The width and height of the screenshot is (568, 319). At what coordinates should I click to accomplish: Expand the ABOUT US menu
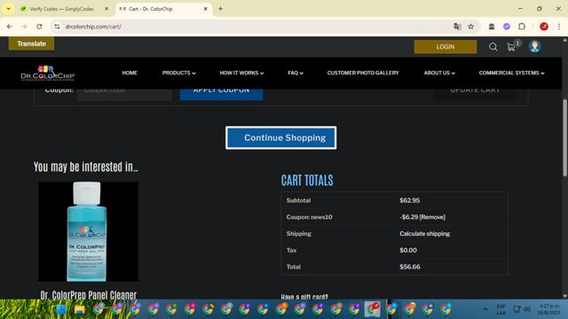coord(439,73)
